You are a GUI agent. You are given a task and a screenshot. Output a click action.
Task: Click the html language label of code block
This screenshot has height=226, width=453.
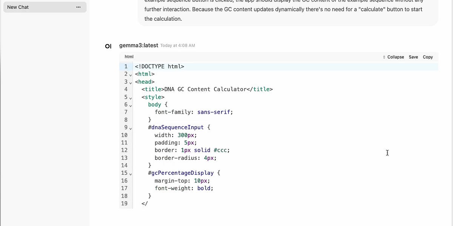pyautogui.click(x=129, y=57)
